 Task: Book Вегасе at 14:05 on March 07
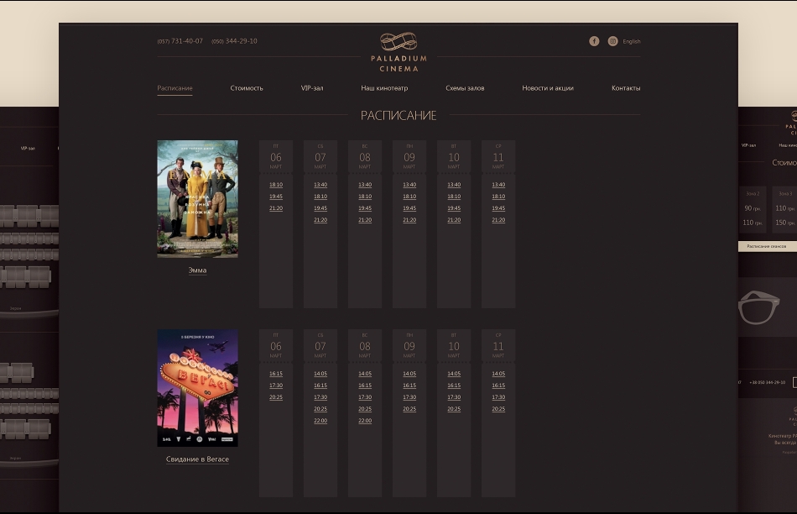click(x=320, y=374)
